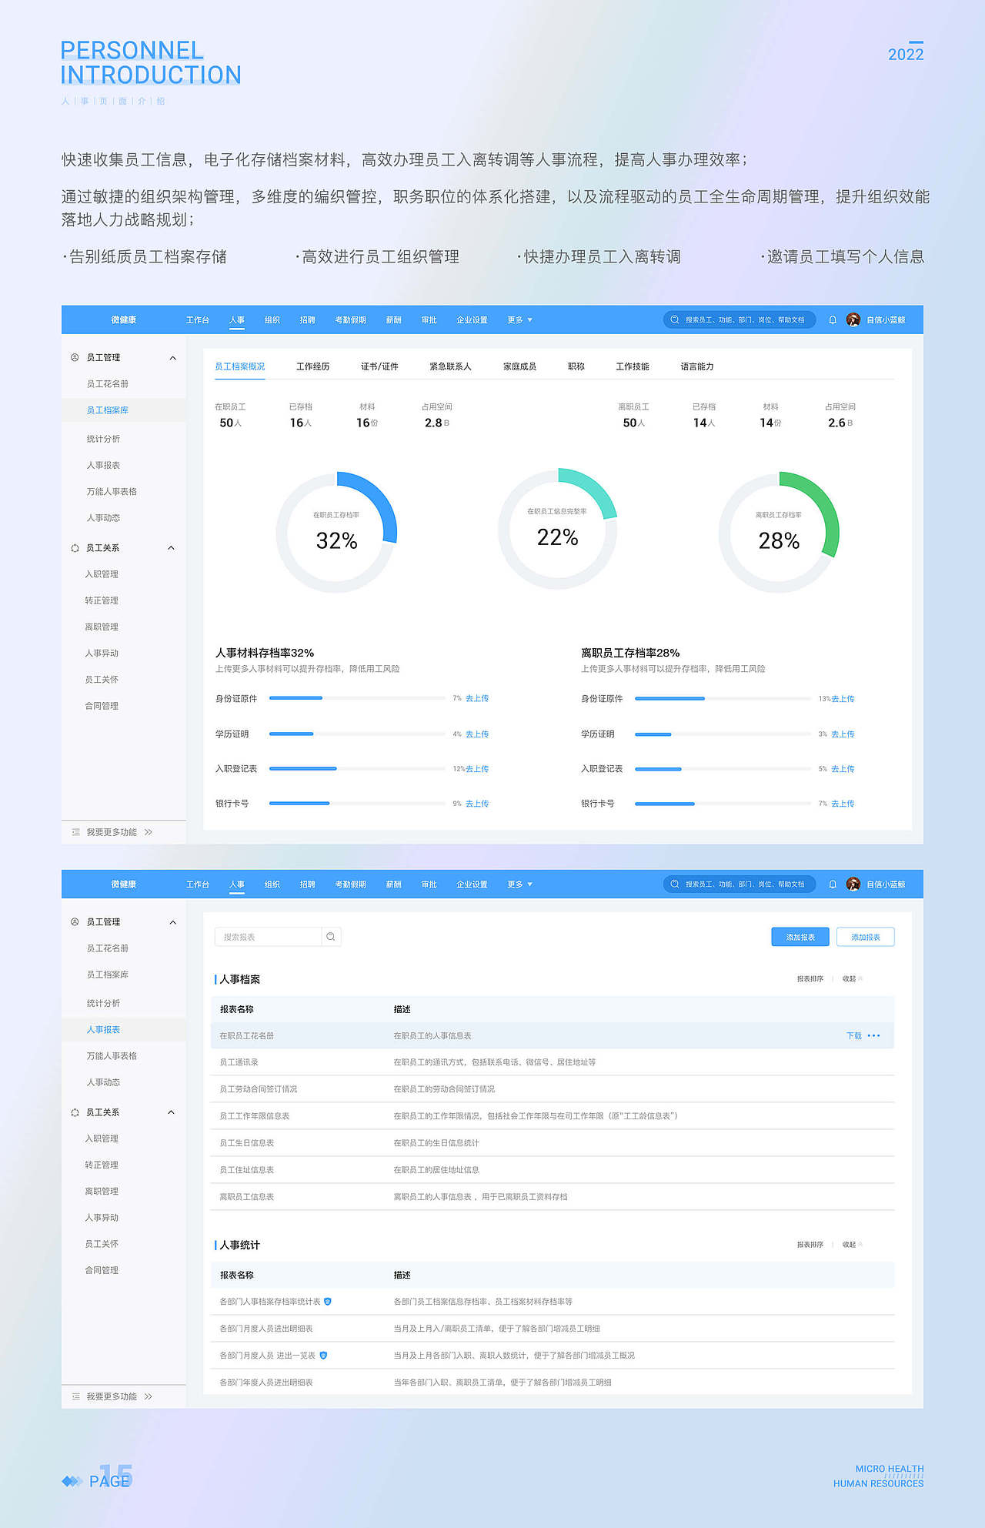Viewport: 985px width, 1528px height.
Task: Click the 离职员工信息表 report row
Action: tap(553, 1197)
